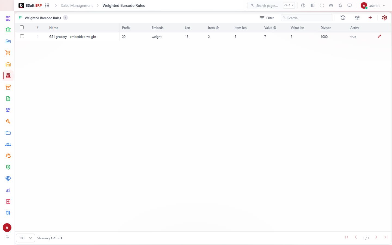This screenshot has width=392, height=245.
Task: Click the Divisor column header
Action: [326, 28]
